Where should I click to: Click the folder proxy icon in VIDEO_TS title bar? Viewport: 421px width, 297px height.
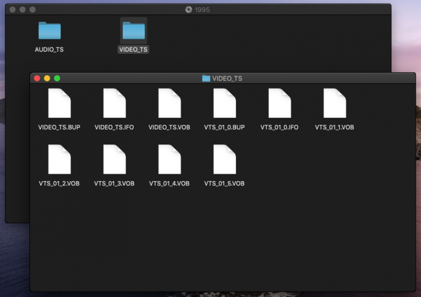206,78
